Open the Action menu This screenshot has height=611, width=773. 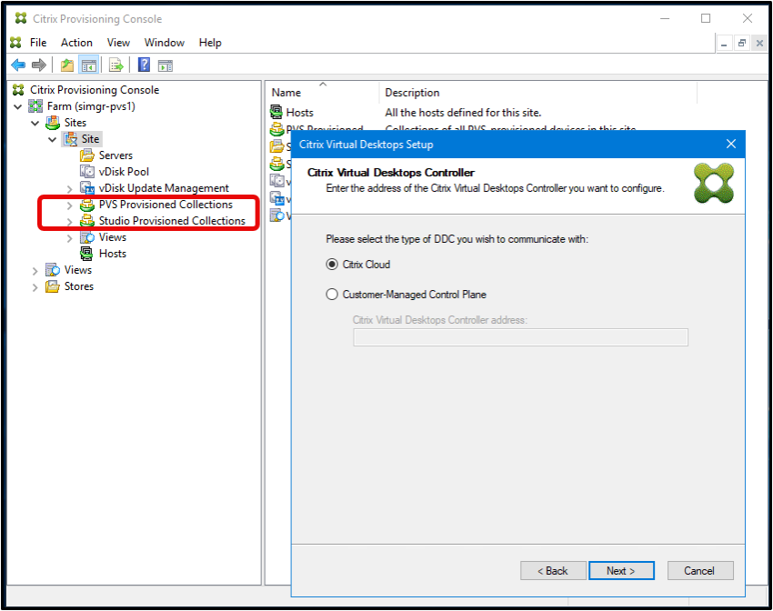coord(76,42)
